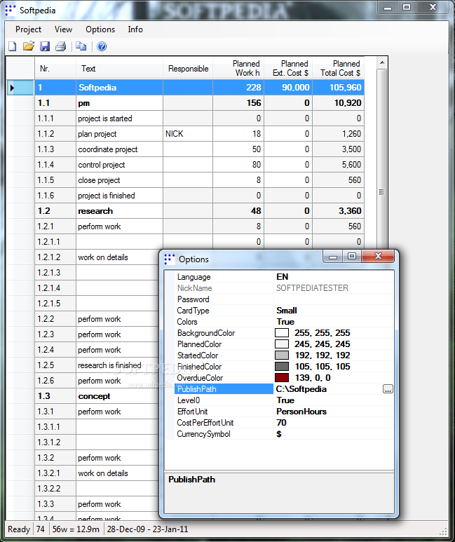The image size is (455, 542).
Task: Toggle the Level0 property value True
Action: point(334,400)
